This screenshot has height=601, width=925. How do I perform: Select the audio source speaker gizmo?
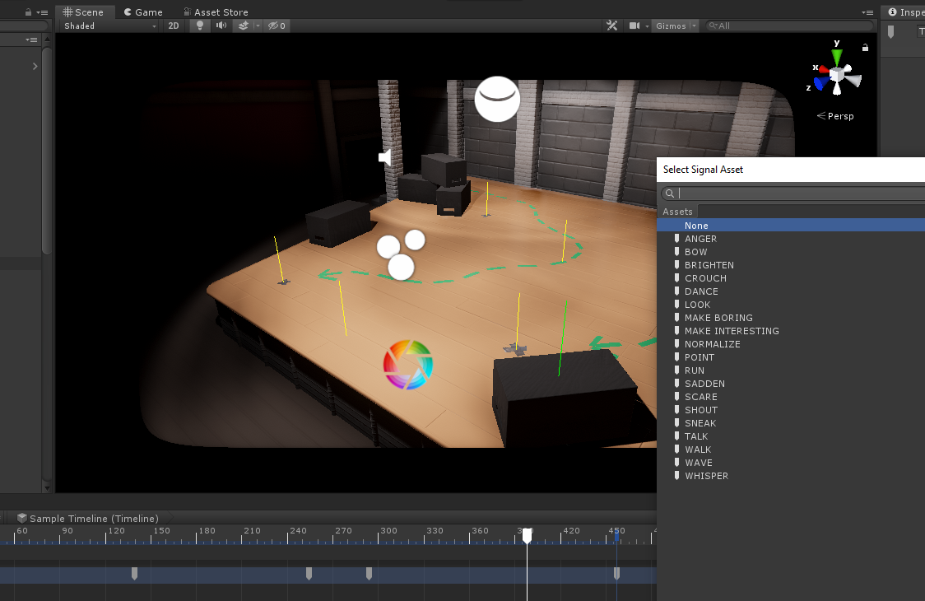point(384,157)
